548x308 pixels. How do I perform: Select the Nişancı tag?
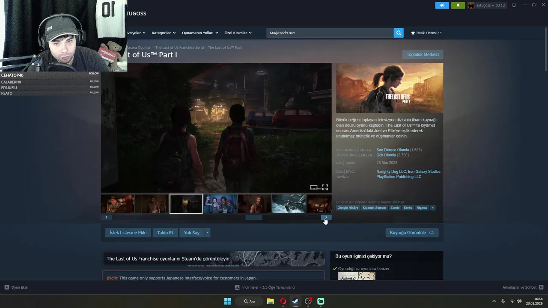(422, 208)
